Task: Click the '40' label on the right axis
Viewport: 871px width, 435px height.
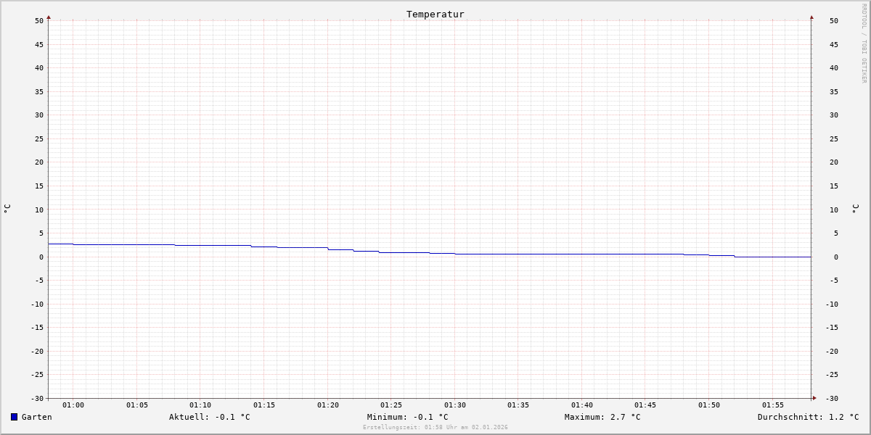Action: pyautogui.click(x=834, y=67)
